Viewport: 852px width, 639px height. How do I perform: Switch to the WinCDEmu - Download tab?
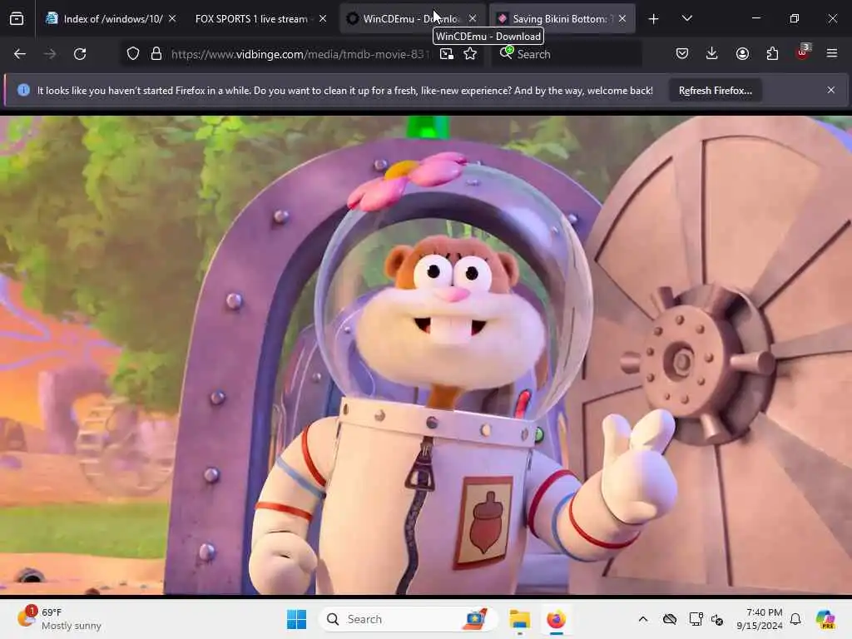click(411, 18)
